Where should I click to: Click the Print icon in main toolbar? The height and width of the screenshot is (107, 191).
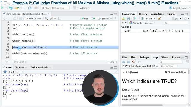(x=36, y=8)
